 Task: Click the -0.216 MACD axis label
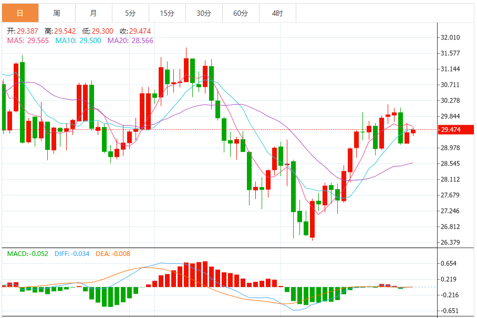click(x=450, y=295)
